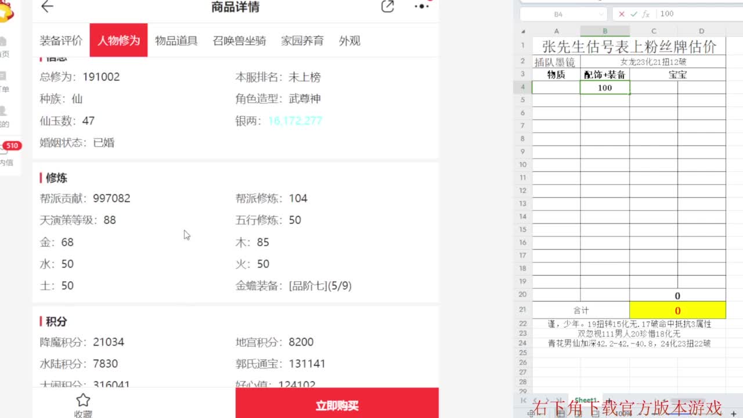Click the 帮派修炼: 104 text
Image resolution: width=743 pixels, height=418 pixels.
[x=271, y=198]
